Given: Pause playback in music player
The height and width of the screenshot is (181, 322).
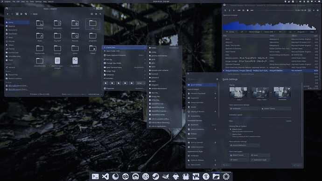Looking at the screenshot, I should 243,10.
